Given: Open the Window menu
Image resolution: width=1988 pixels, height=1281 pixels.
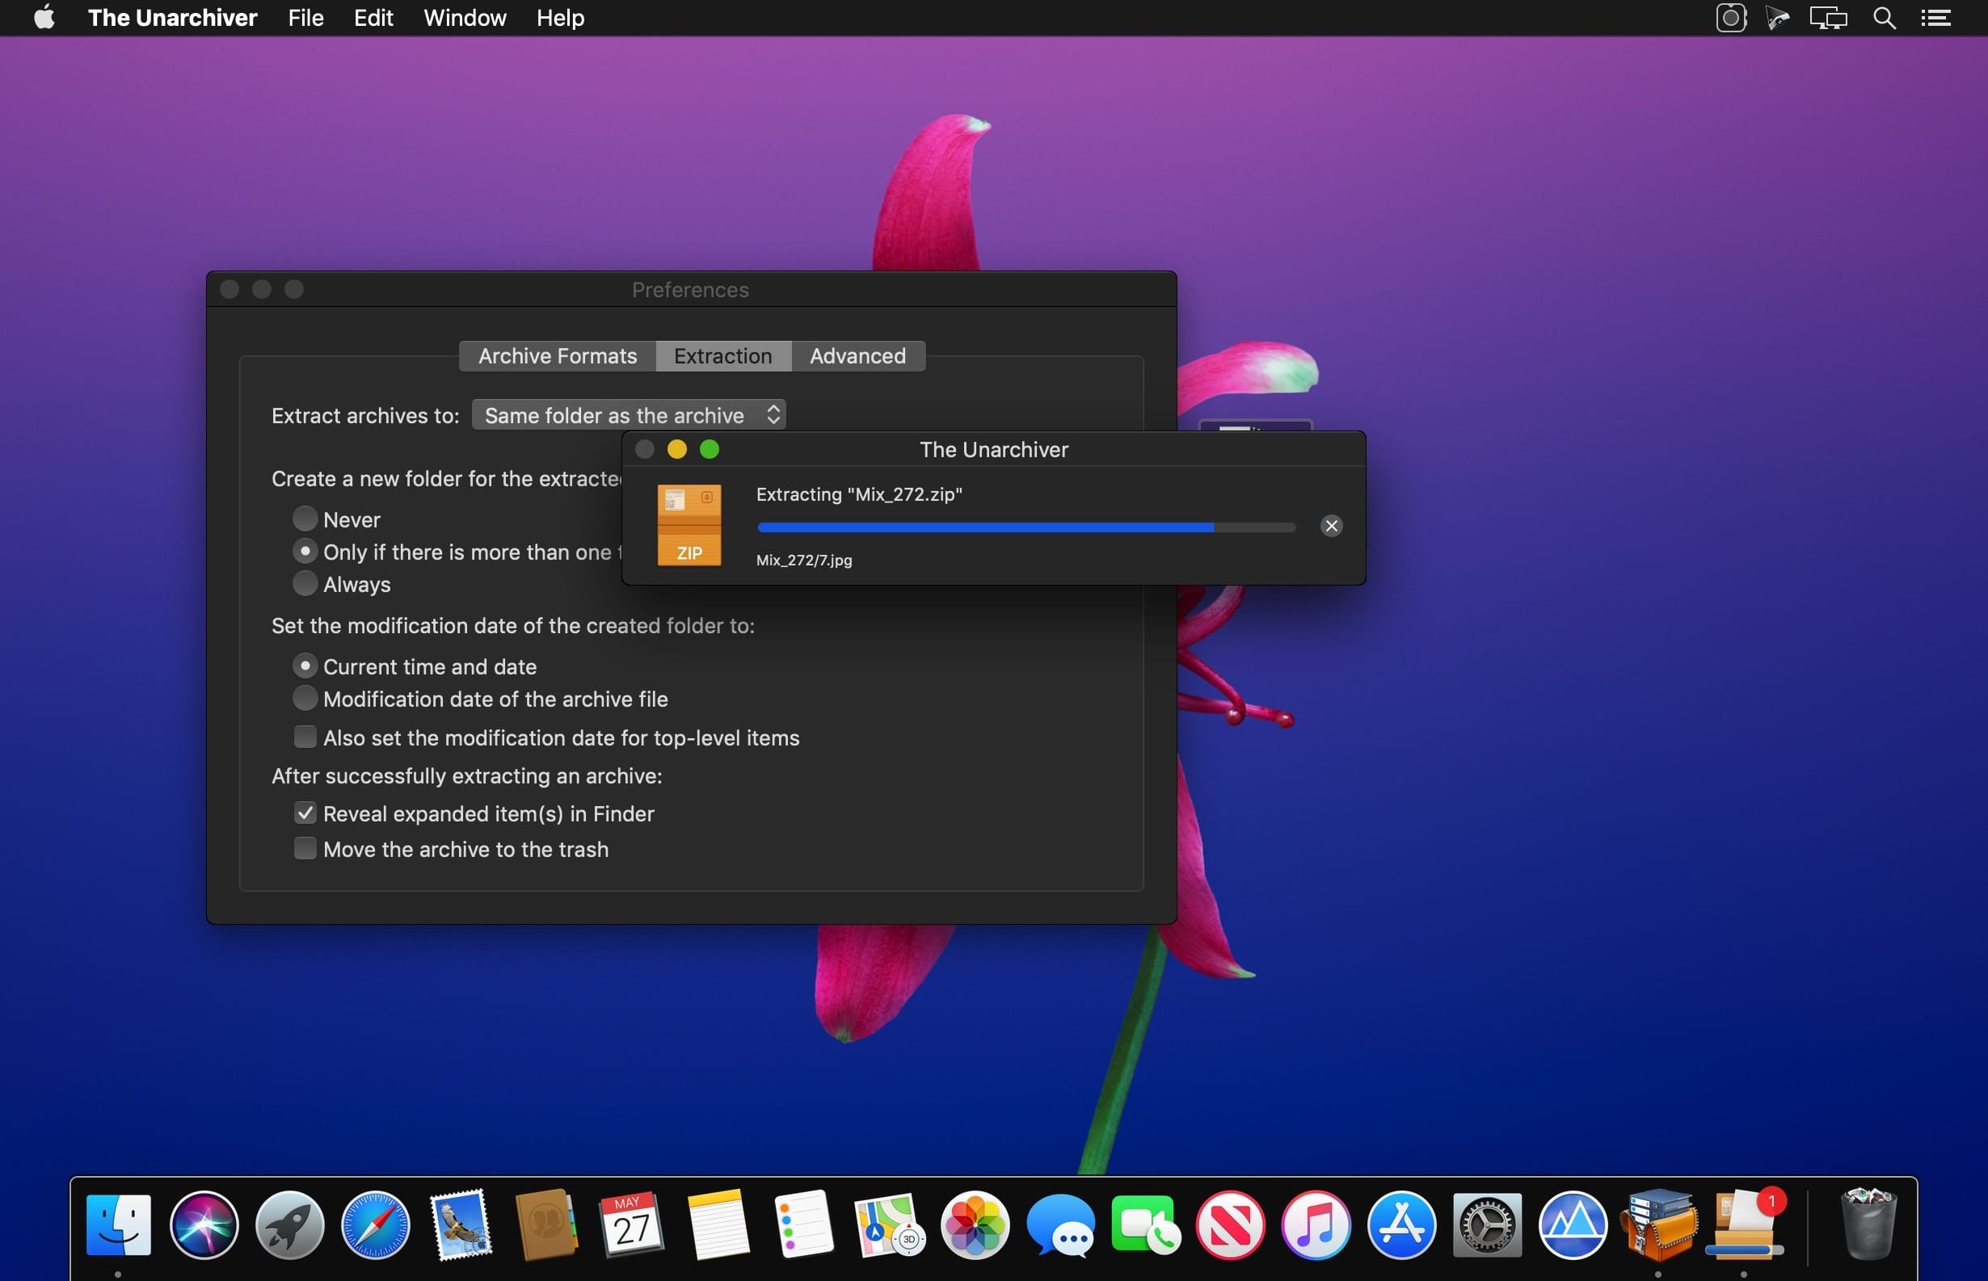Looking at the screenshot, I should [465, 18].
